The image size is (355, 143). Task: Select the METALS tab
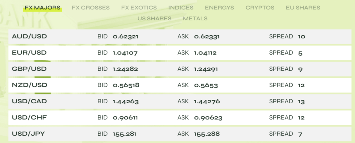click(195, 18)
